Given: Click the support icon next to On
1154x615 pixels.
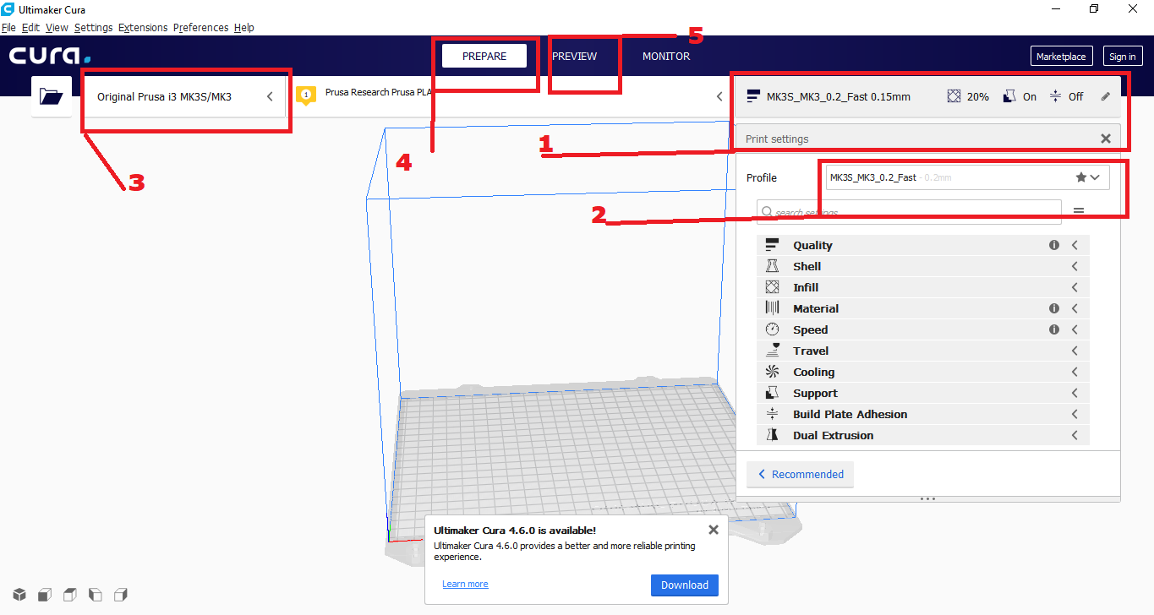Looking at the screenshot, I should point(1009,96).
